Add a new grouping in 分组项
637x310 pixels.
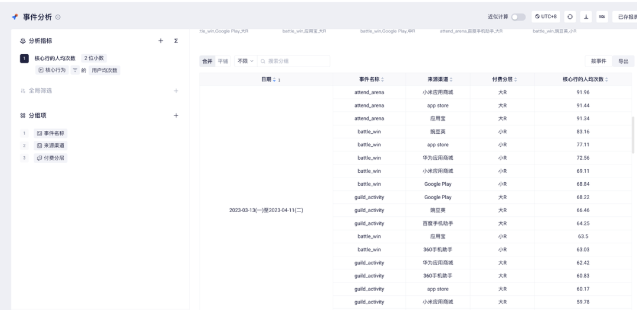click(176, 116)
